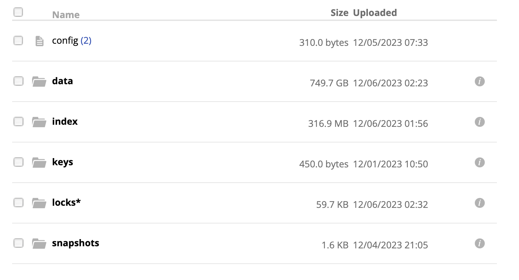
Task: Check the box for config file
Action: (18, 41)
